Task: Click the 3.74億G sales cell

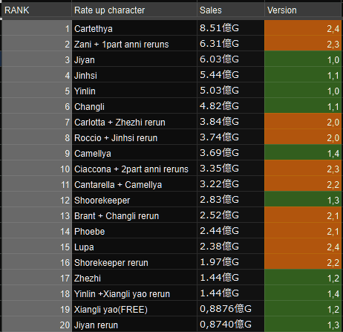Action: 231,137
